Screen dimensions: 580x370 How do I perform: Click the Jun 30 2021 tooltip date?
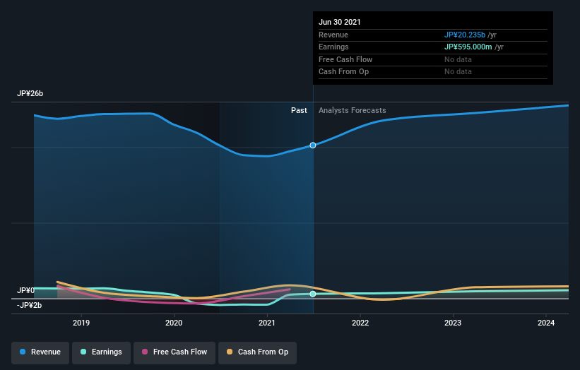tap(340, 22)
